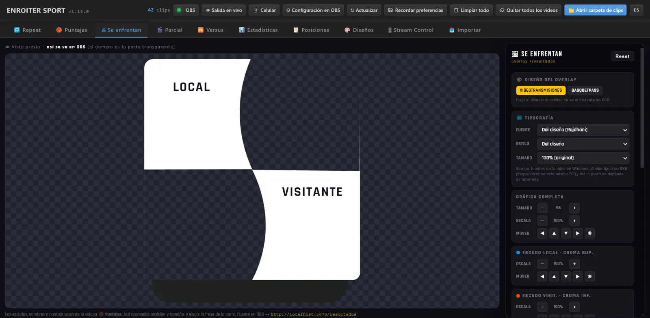Viewport: 650px width, 318px height.
Task: Save settings with Recordar preferencias
Action: 416,10
